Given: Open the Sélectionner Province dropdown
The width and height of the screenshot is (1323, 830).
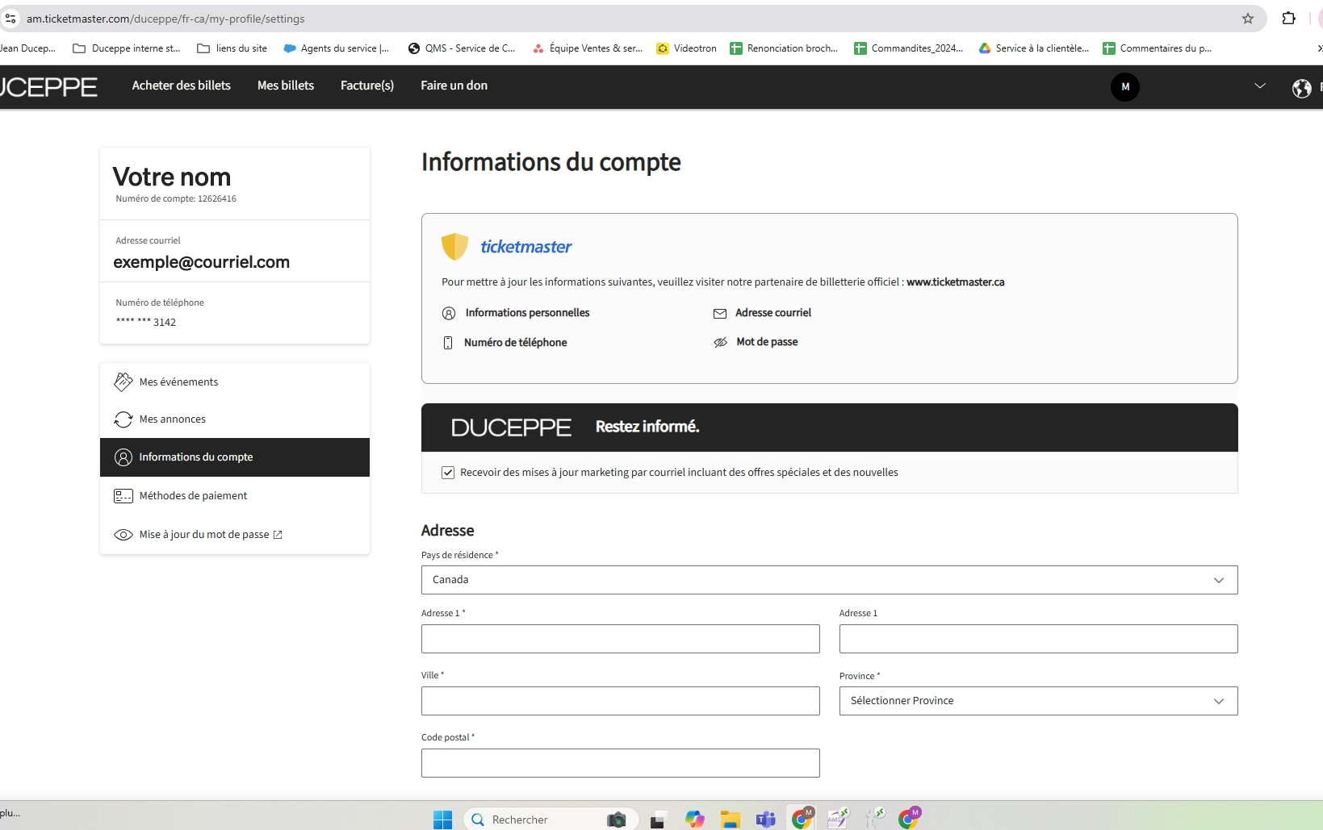Looking at the screenshot, I should coord(1038,701).
